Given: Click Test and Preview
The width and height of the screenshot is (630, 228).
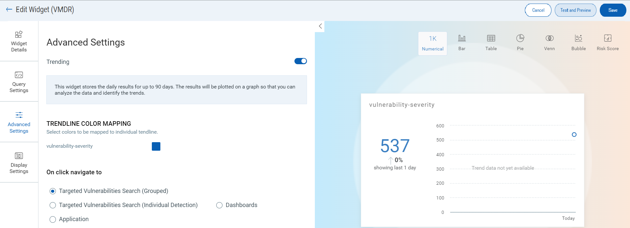Looking at the screenshot, I should pyautogui.click(x=575, y=10).
